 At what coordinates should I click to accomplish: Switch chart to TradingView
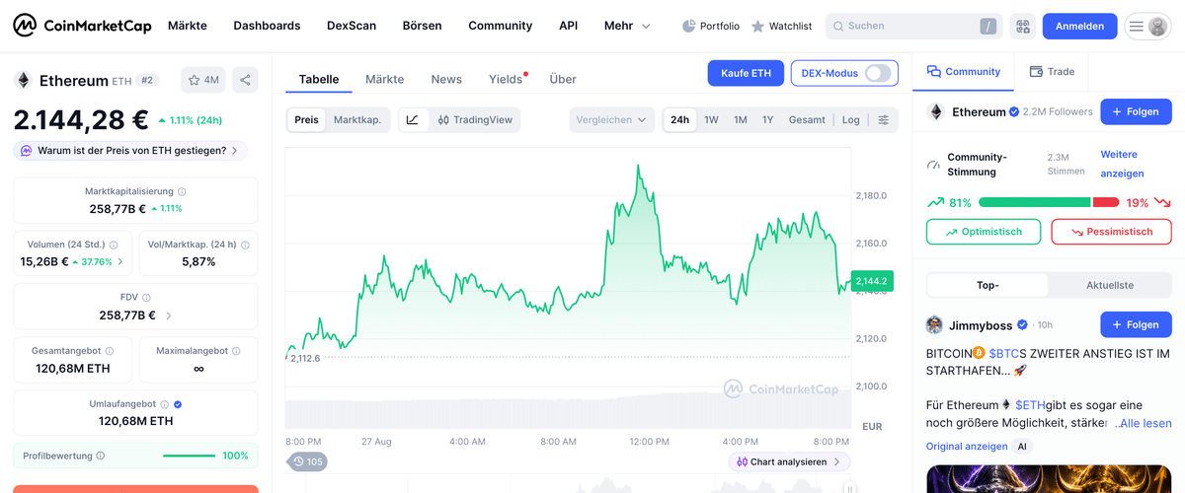click(475, 119)
